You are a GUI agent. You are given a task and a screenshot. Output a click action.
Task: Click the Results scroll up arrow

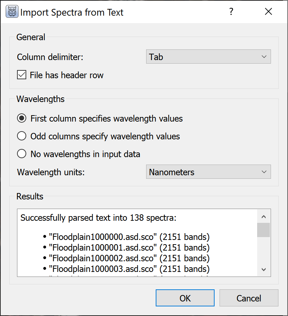(x=264, y=216)
